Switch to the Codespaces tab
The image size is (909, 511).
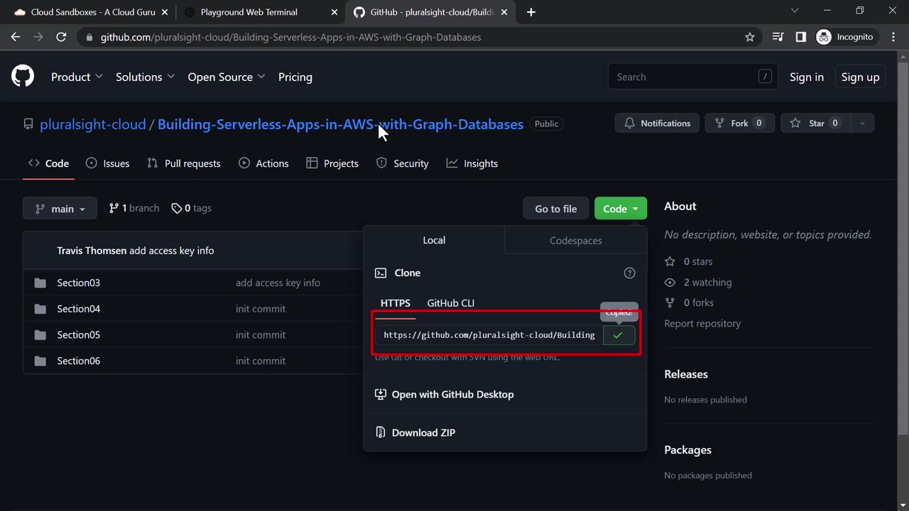(575, 241)
